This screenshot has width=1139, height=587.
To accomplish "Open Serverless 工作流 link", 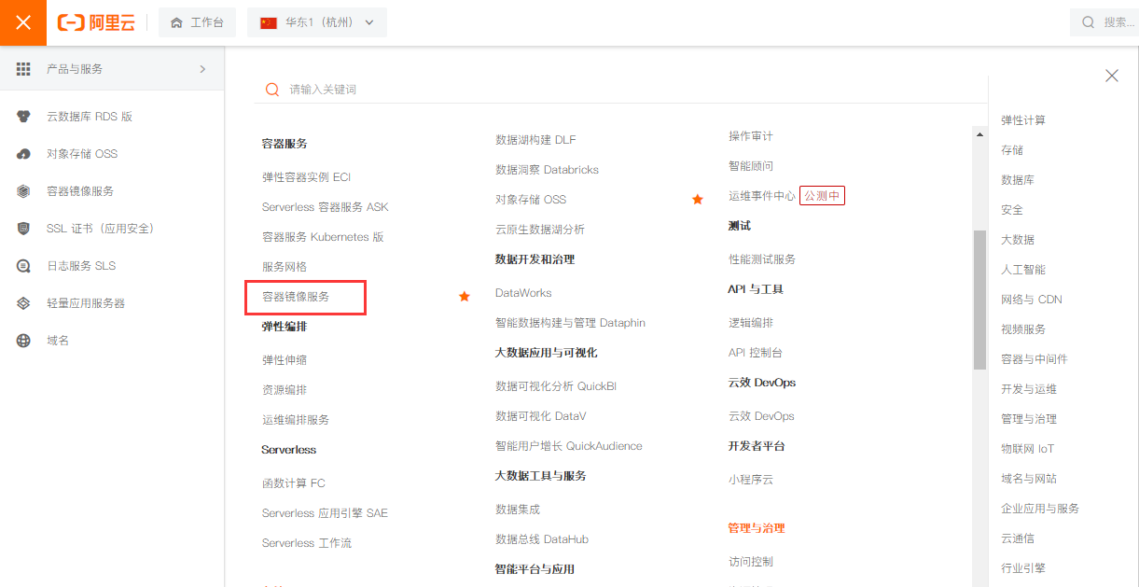I will [x=307, y=543].
